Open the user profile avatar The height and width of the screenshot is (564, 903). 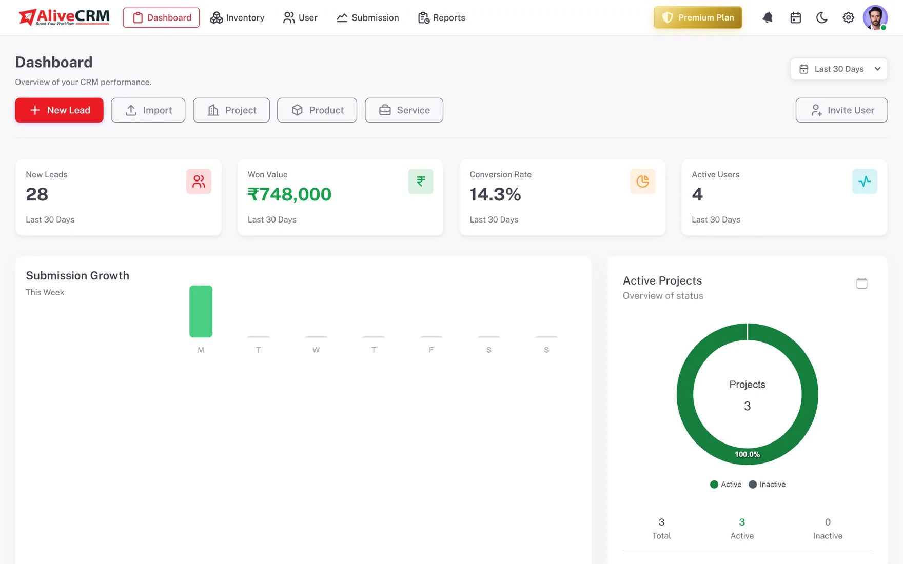[875, 17]
